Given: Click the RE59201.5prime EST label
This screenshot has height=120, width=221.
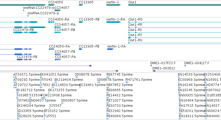Looking at the screenshot, I should [x=192, y=111].
